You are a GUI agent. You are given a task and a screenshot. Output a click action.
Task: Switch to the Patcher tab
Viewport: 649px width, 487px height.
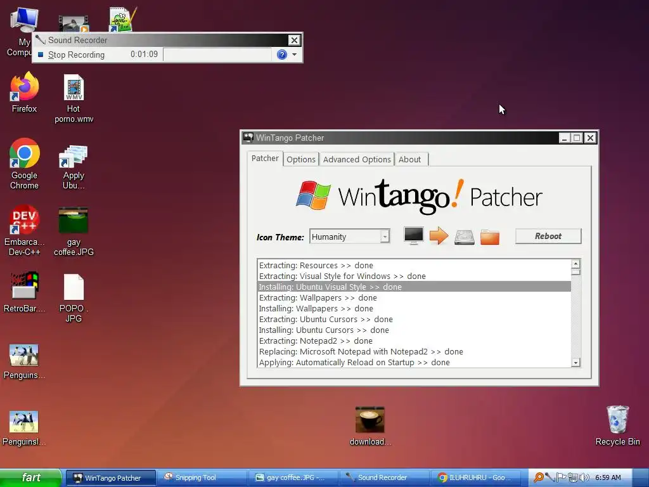click(265, 159)
